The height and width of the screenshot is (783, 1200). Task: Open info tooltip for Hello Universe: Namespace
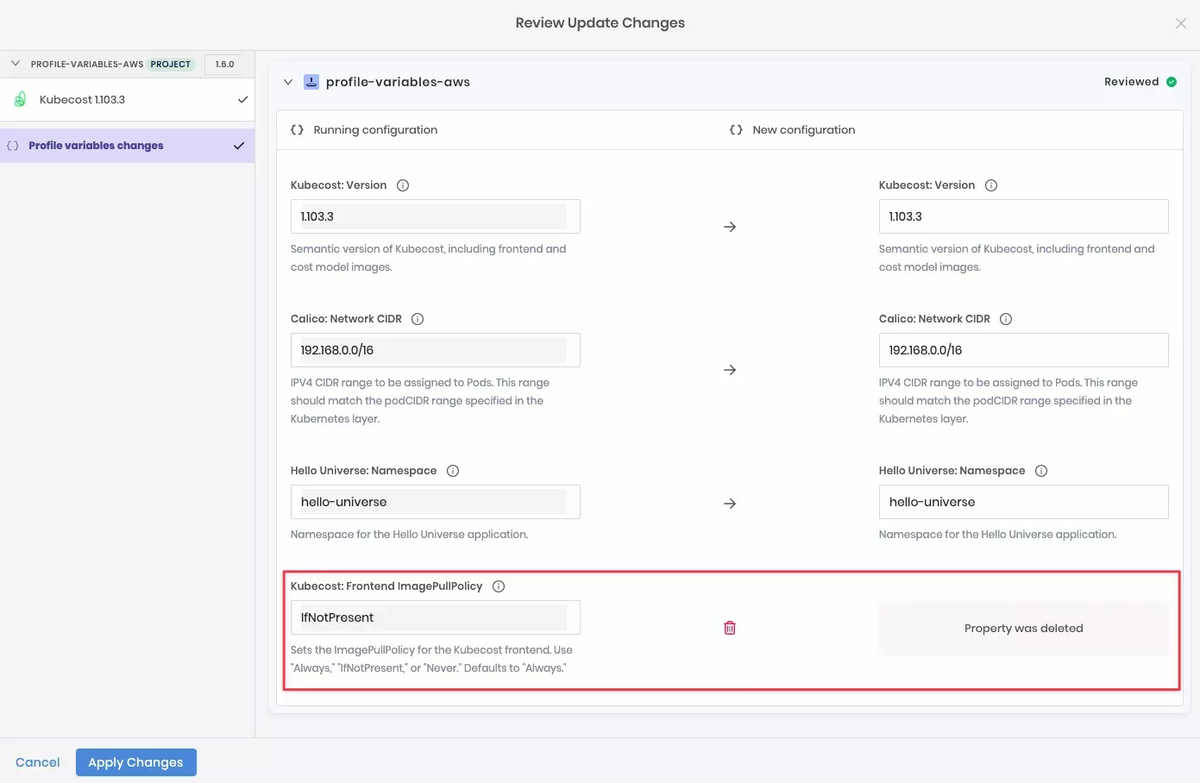[x=453, y=470]
